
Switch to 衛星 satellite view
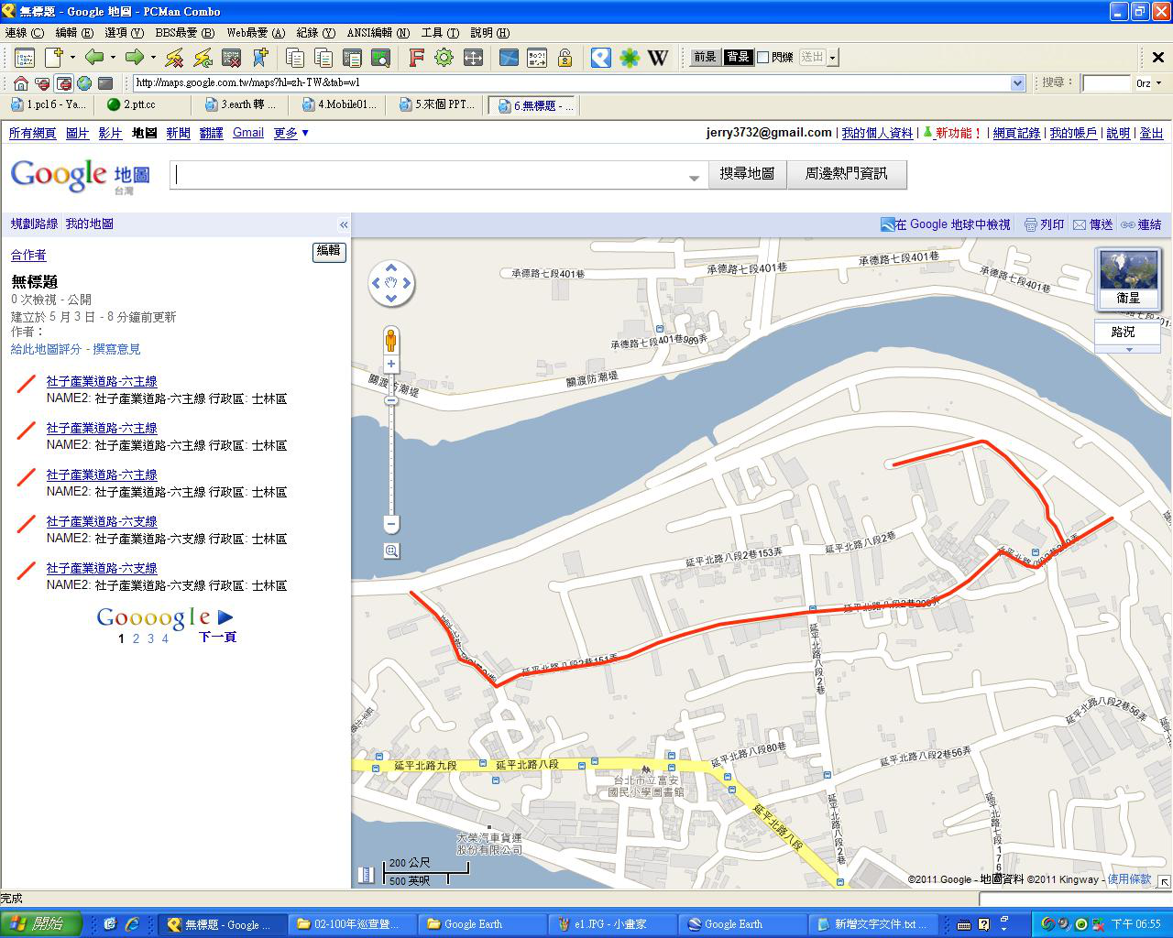click(x=1128, y=279)
